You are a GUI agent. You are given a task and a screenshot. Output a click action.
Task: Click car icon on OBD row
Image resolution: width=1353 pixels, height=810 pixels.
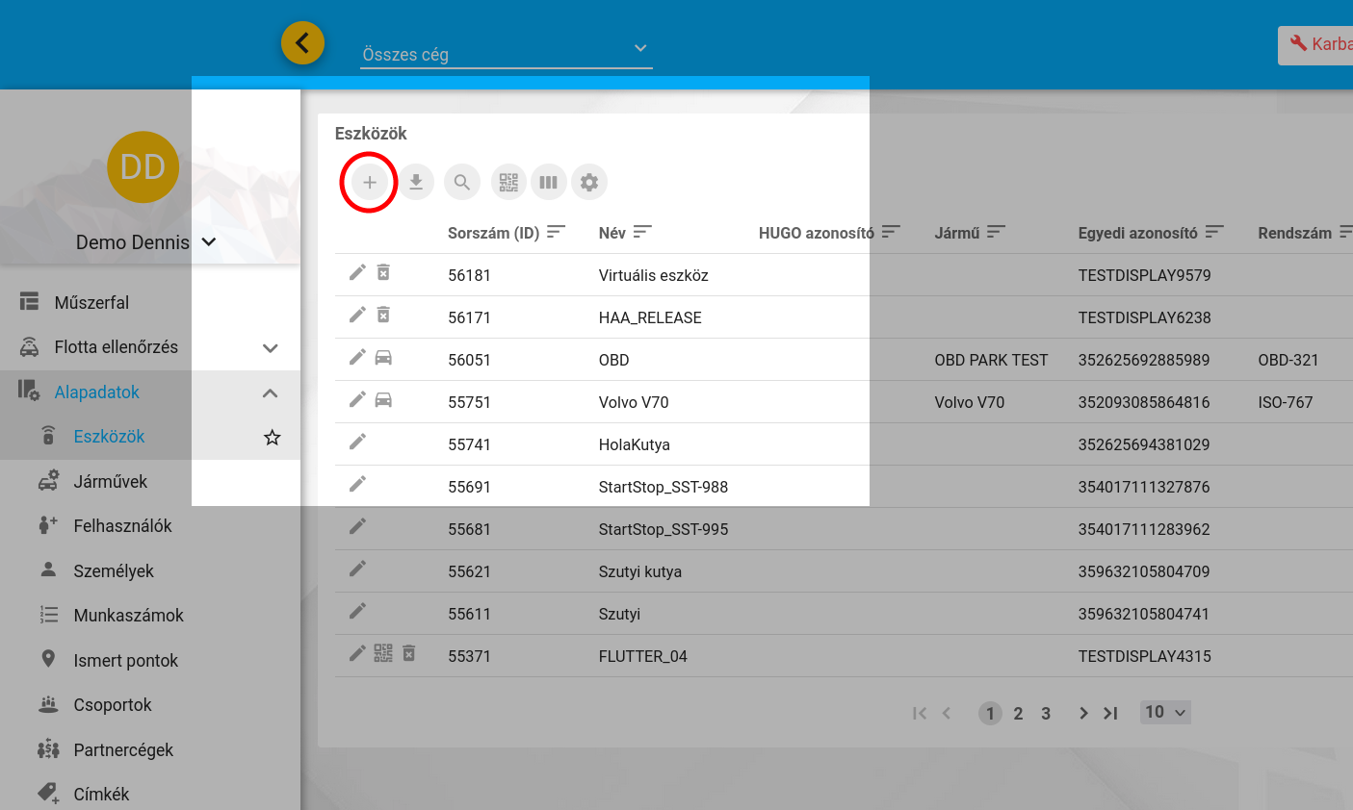click(383, 358)
